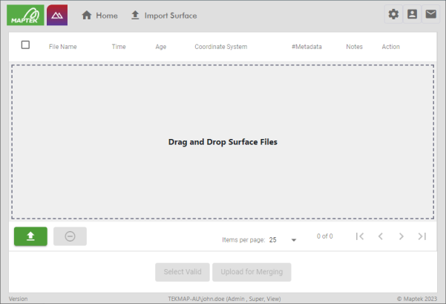Click the Upload for Merging button
This screenshot has width=446, height=304.
click(x=252, y=272)
